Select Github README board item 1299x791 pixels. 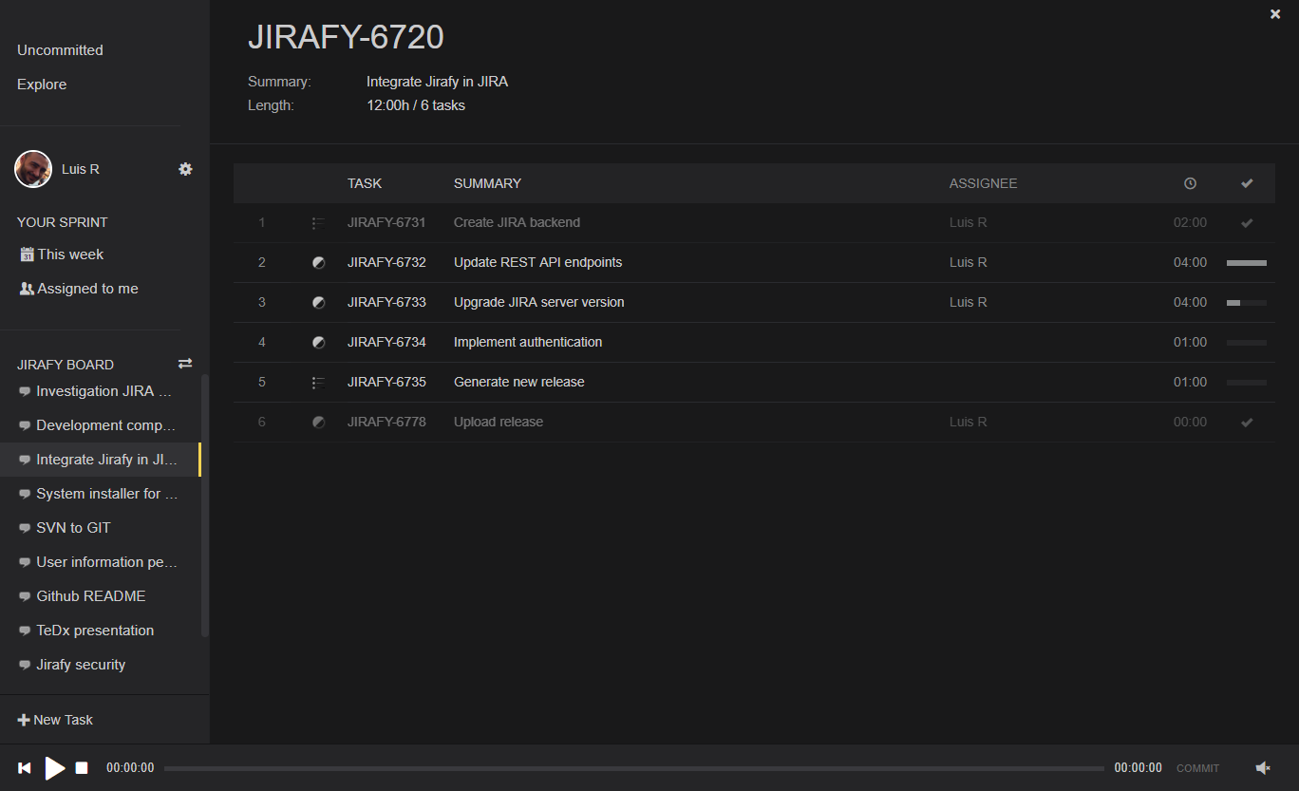tap(100, 596)
